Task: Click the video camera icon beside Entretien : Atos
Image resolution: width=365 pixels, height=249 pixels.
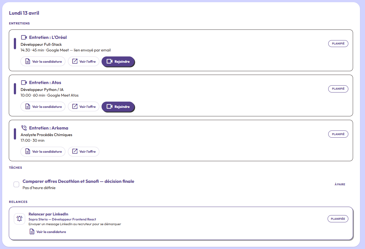Action: pos(24,82)
